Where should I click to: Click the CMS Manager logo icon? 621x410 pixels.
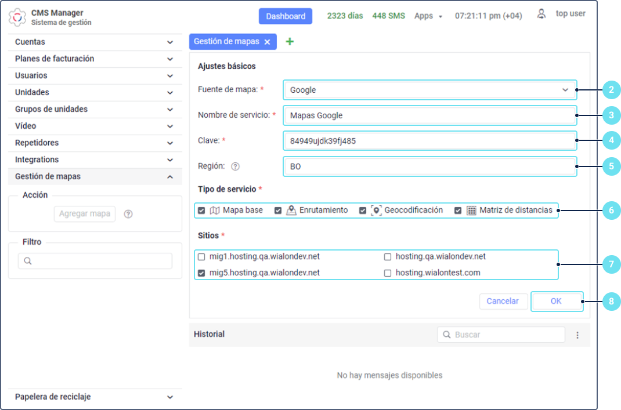(17, 17)
